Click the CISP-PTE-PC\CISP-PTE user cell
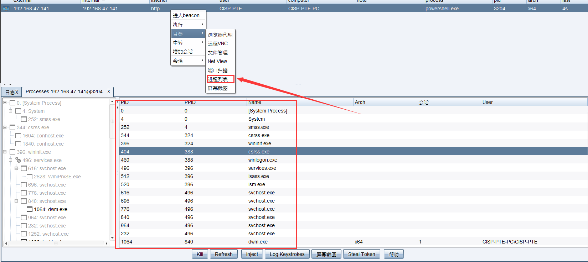 (x=510, y=242)
